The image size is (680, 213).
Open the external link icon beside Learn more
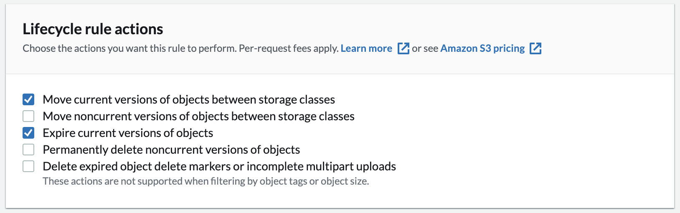[403, 48]
